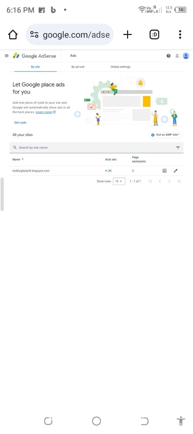Edit hotblogdaily46.blogspot.com with pencil icon

point(175,171)
